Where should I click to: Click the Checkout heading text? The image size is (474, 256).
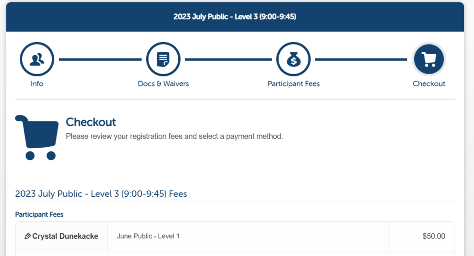[91, 122]
